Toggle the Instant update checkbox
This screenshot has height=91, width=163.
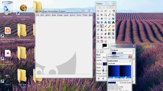(121, 83)
